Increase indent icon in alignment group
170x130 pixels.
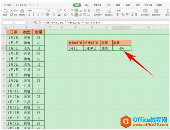pyautogui.click(x=89, y=10)
